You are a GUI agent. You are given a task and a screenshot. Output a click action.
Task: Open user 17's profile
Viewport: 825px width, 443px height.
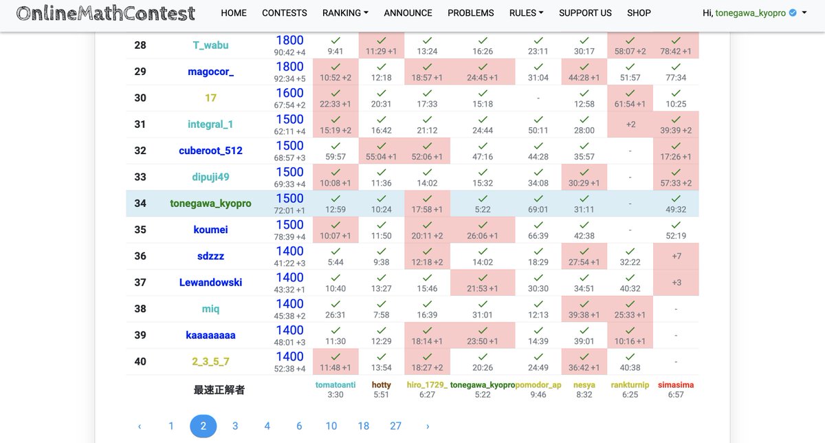pyautogui.click(x=210, y=98)
